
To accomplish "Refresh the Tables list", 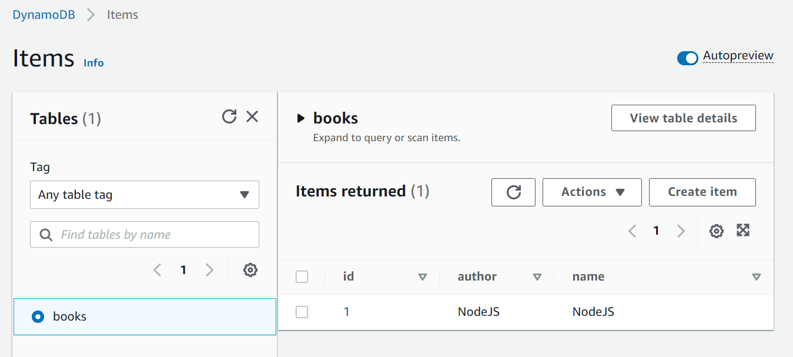I will (229, 116).
